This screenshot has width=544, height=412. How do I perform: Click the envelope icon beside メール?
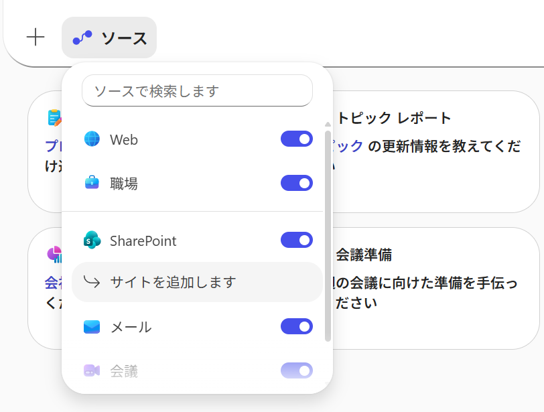(x=92, y=327)
